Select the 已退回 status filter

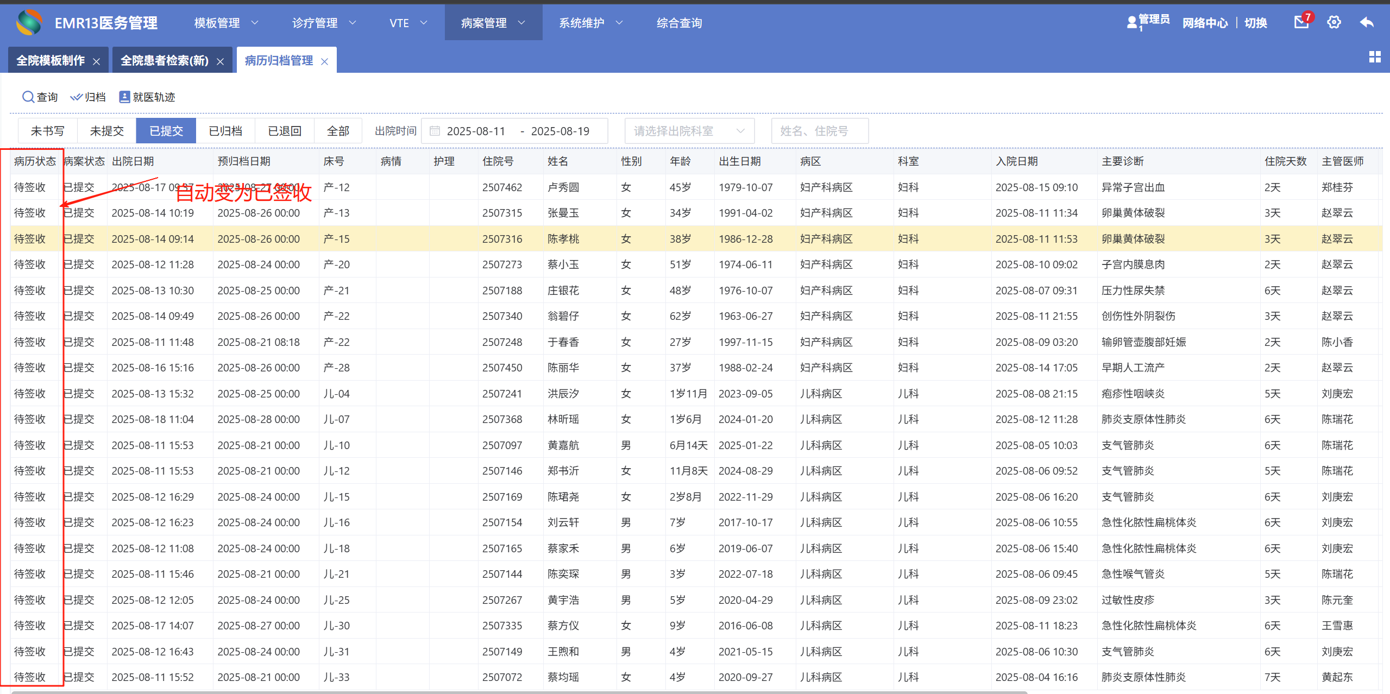(285, 131)
